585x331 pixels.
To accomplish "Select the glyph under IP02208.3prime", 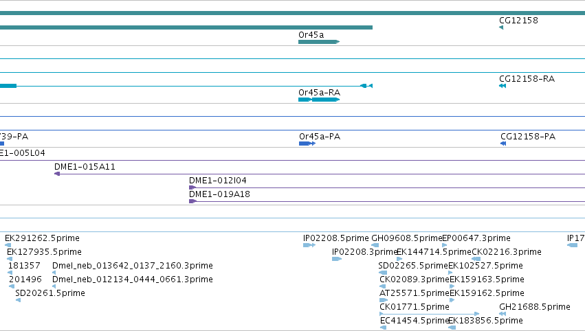I will click(x=337, y=259).
